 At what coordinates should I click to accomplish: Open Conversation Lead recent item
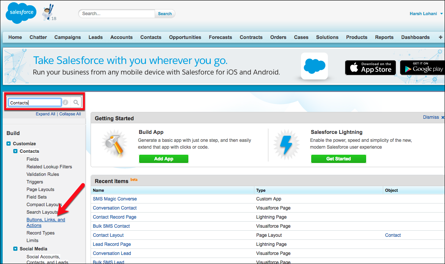tap(112, 253)
